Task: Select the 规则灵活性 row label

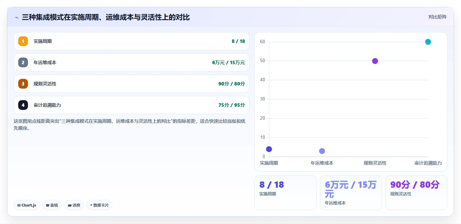Action: click(x=45, y=84)
